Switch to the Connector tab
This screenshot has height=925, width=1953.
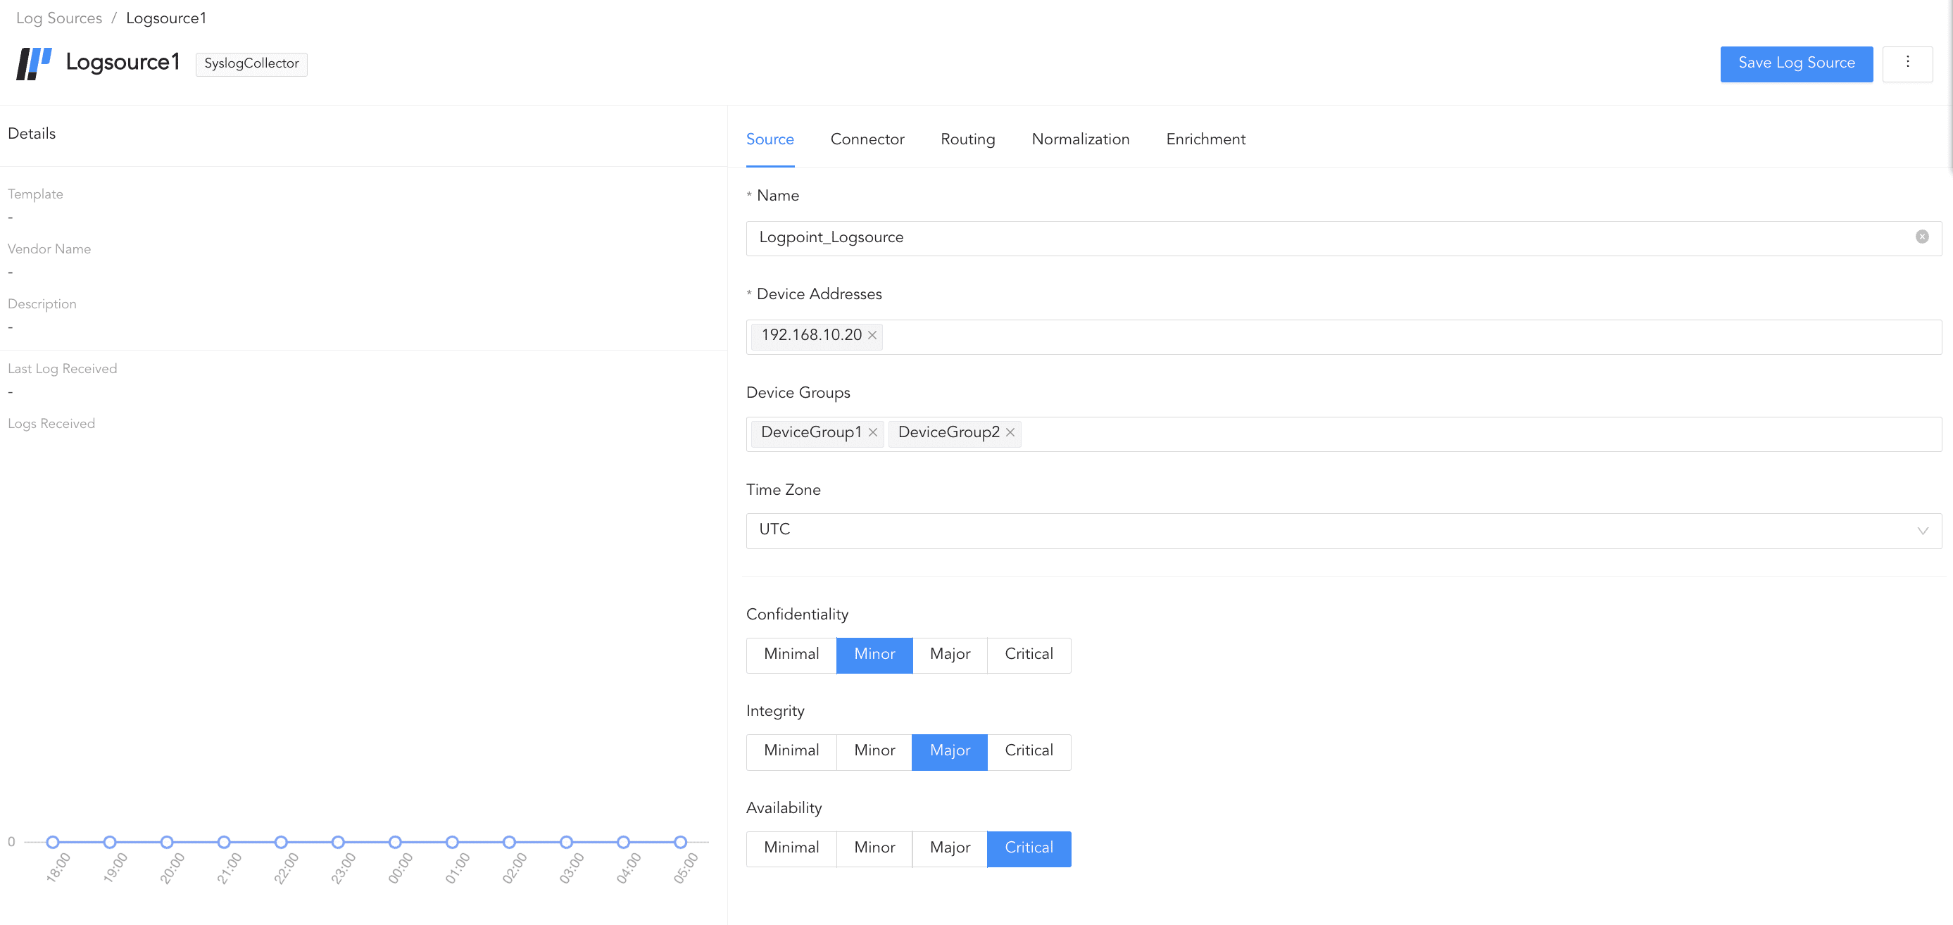[867, 139]
